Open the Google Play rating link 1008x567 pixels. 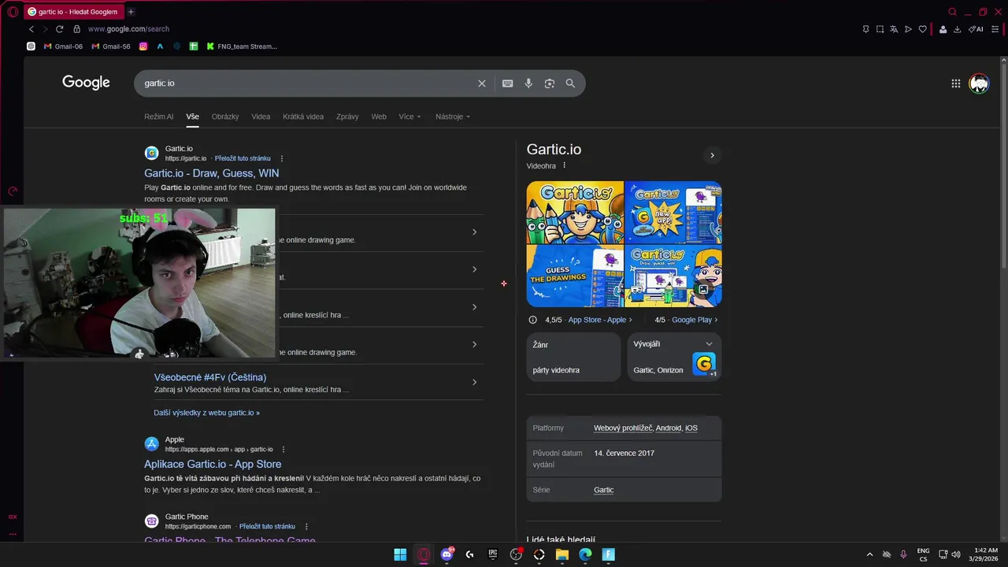pos(695,320)
